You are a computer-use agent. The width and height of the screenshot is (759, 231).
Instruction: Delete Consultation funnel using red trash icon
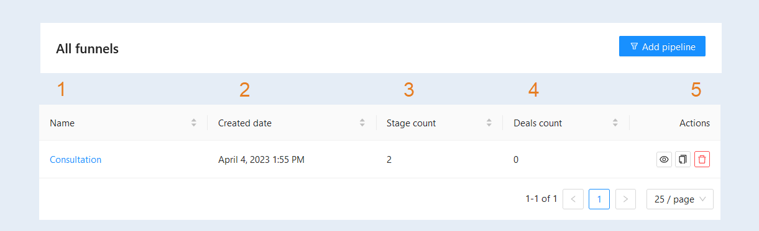pyautogui.click(x=702, y=159)
